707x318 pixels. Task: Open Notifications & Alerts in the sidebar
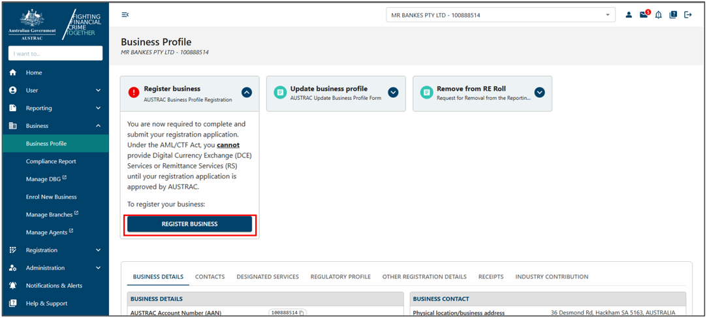pos(55,285)
